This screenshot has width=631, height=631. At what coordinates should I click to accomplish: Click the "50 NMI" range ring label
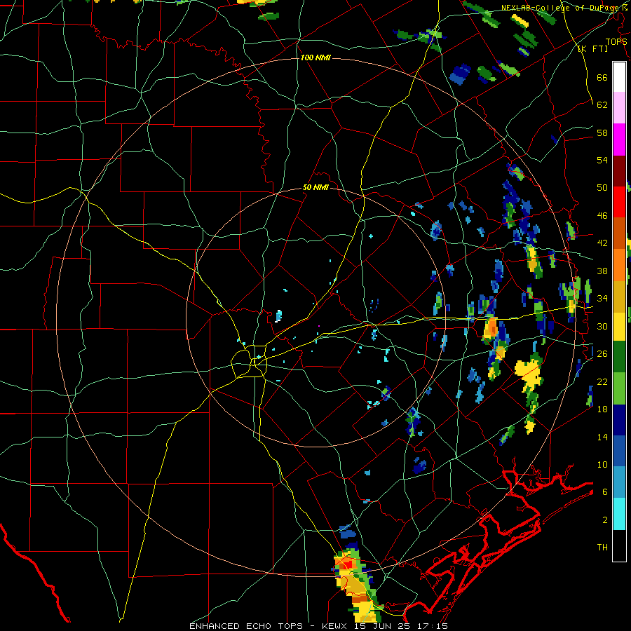point(315,188)
